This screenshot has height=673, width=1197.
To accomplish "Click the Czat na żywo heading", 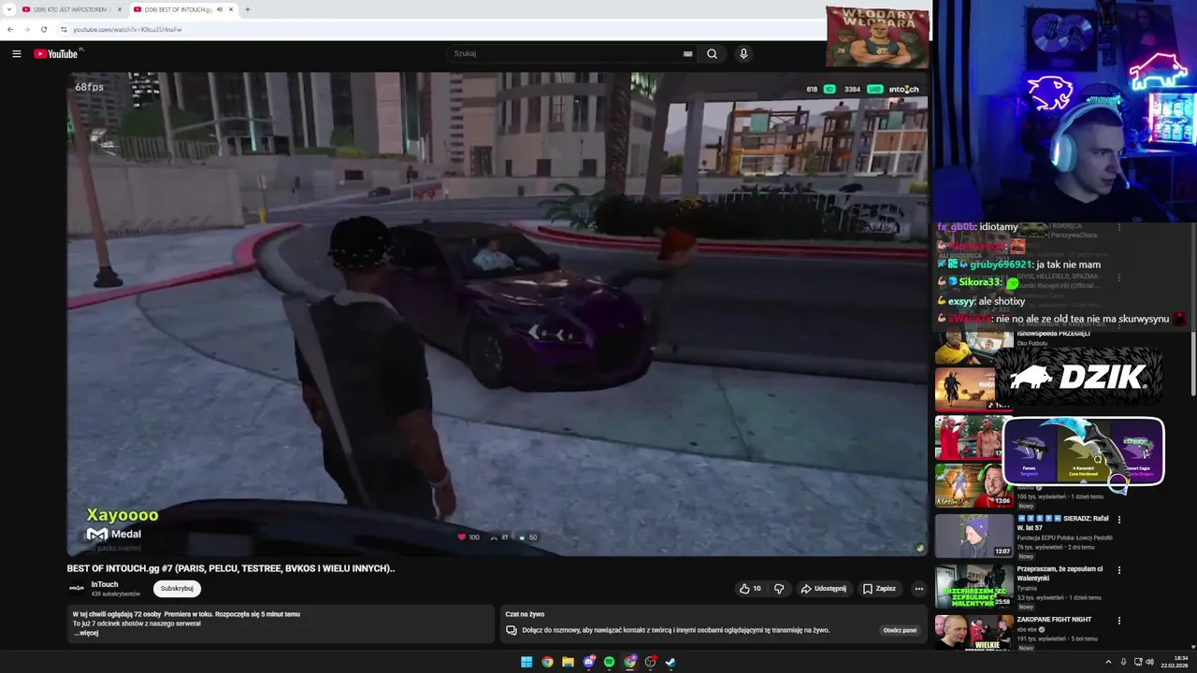I will (x=525, y=614).
